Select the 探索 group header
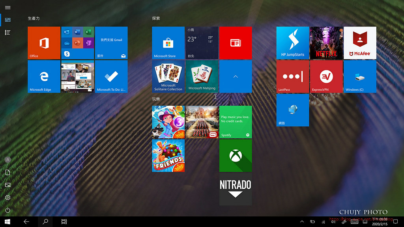Screen dimensions: 404x227 pos(156,18)
